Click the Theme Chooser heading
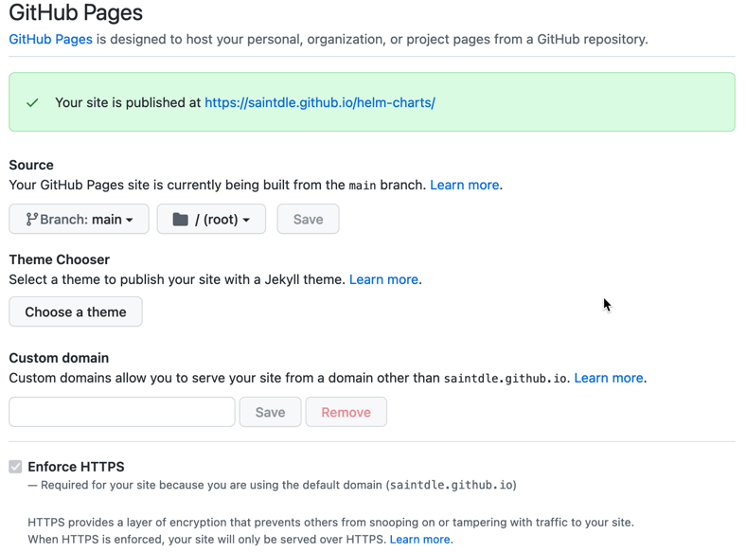This screenshot has height=552, width=746. click(x=60, y=259)
